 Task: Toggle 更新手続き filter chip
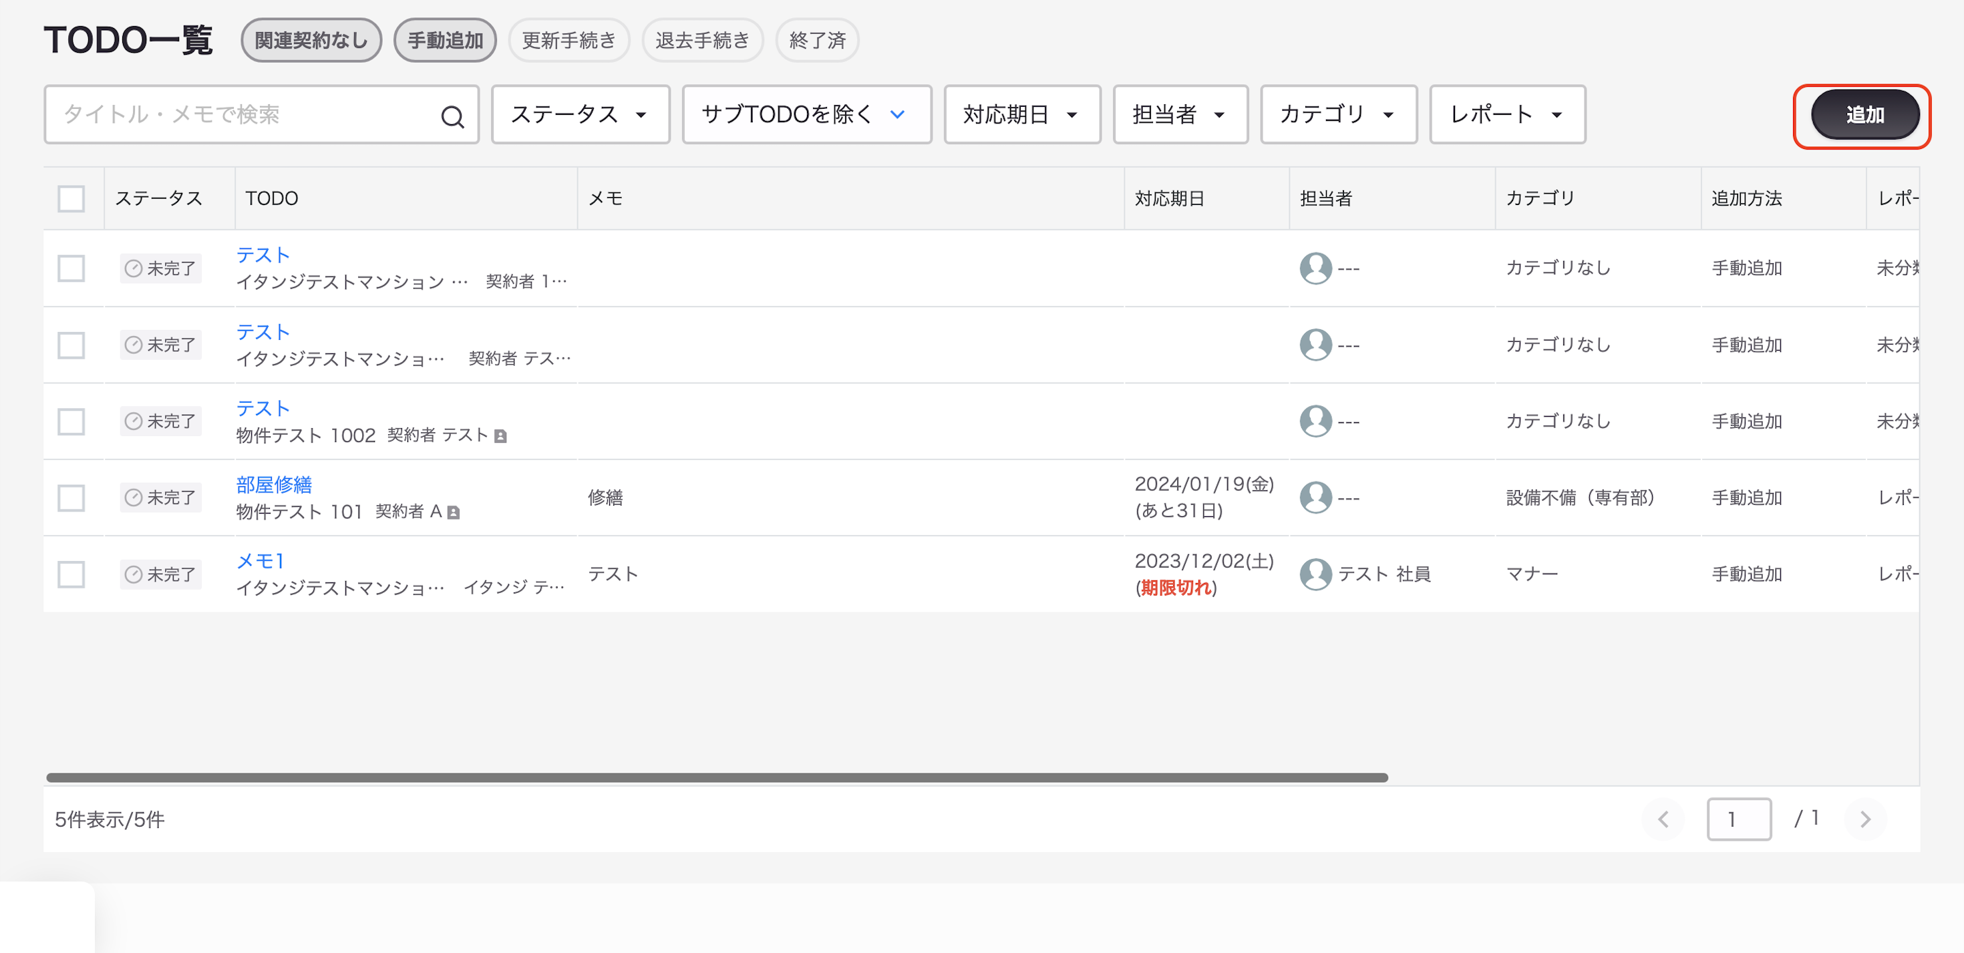(568, 41)
